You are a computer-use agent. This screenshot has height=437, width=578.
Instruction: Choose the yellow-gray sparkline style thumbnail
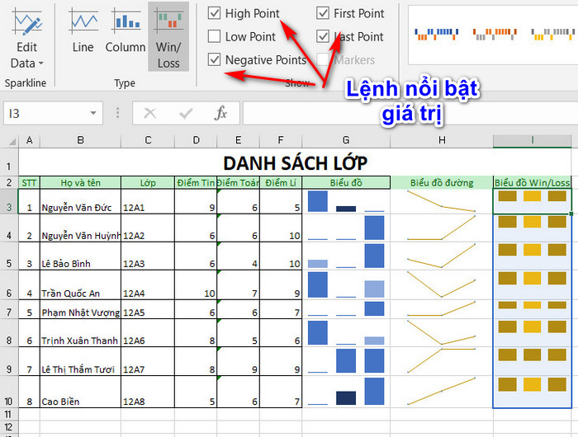(x=552, y=35)
